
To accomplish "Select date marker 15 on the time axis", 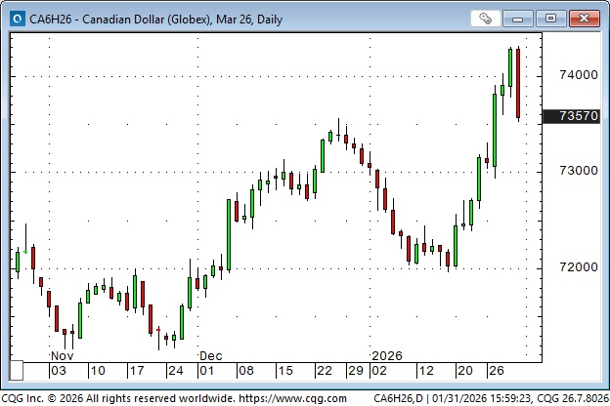I will point(283,371).
